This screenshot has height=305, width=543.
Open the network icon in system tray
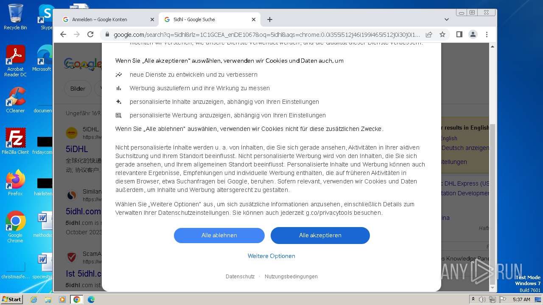pos(493,299)
